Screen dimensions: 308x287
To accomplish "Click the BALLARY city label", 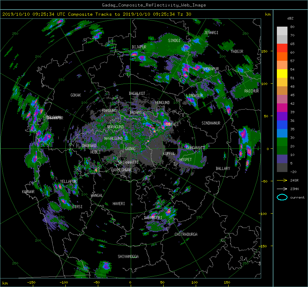I will 223,169.
